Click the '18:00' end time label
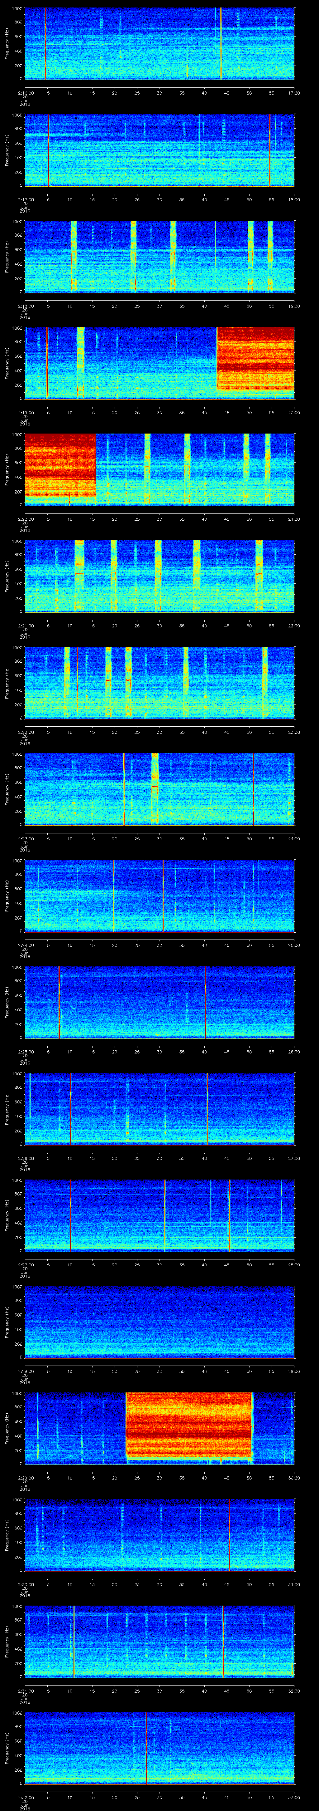Viewport: 319px width, 1811px height. 294,200
